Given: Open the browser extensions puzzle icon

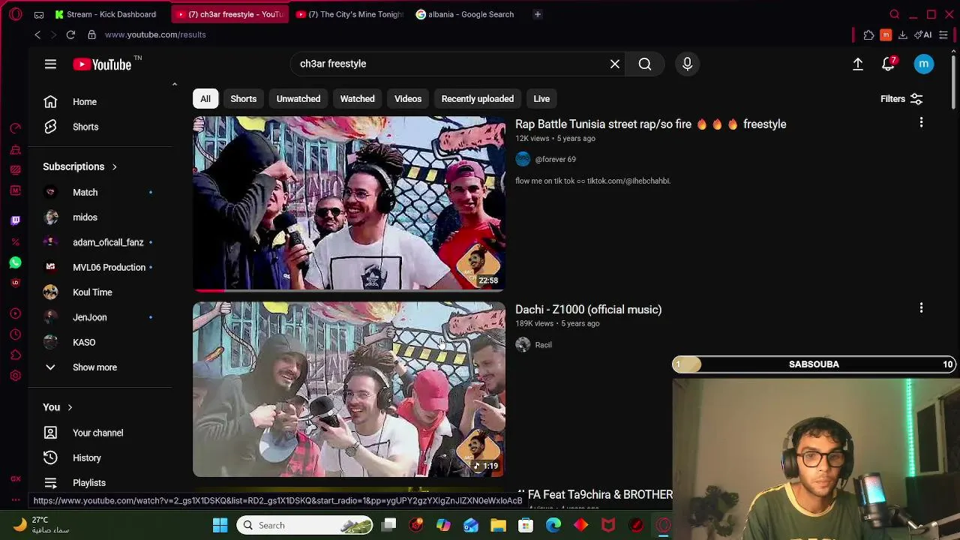Looking at the screenshot, I should (868, 34).
